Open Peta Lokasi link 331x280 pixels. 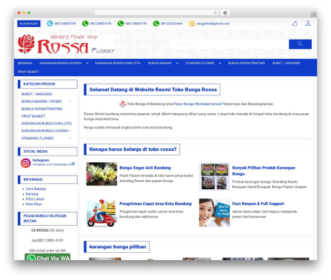coord(35,199)
